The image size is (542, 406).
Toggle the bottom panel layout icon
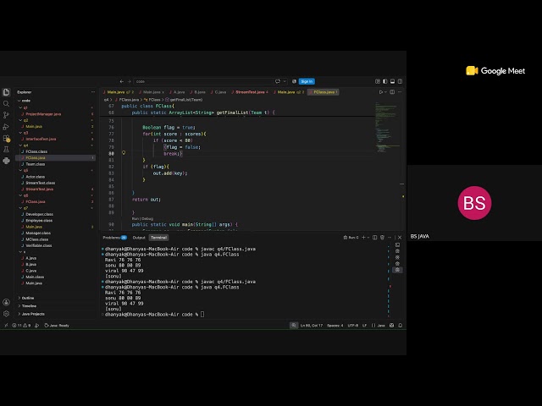click(392, 81)
